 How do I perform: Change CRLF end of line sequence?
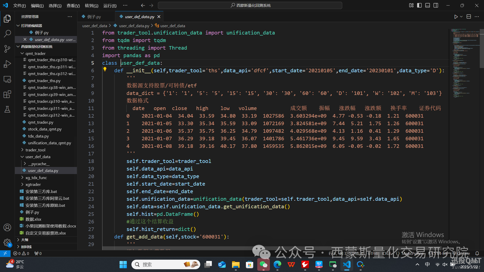tap(387, 253)
